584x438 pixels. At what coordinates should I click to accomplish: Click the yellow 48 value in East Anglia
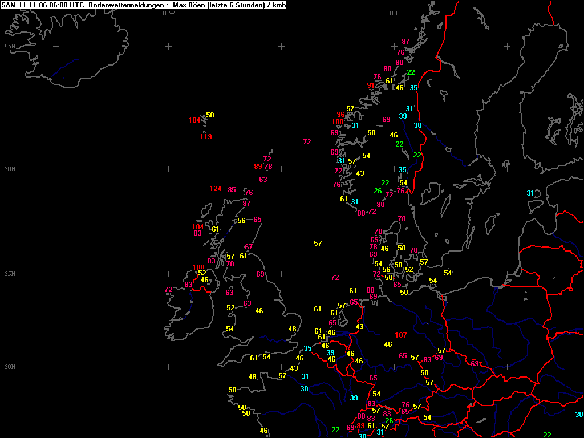(293, 329)
